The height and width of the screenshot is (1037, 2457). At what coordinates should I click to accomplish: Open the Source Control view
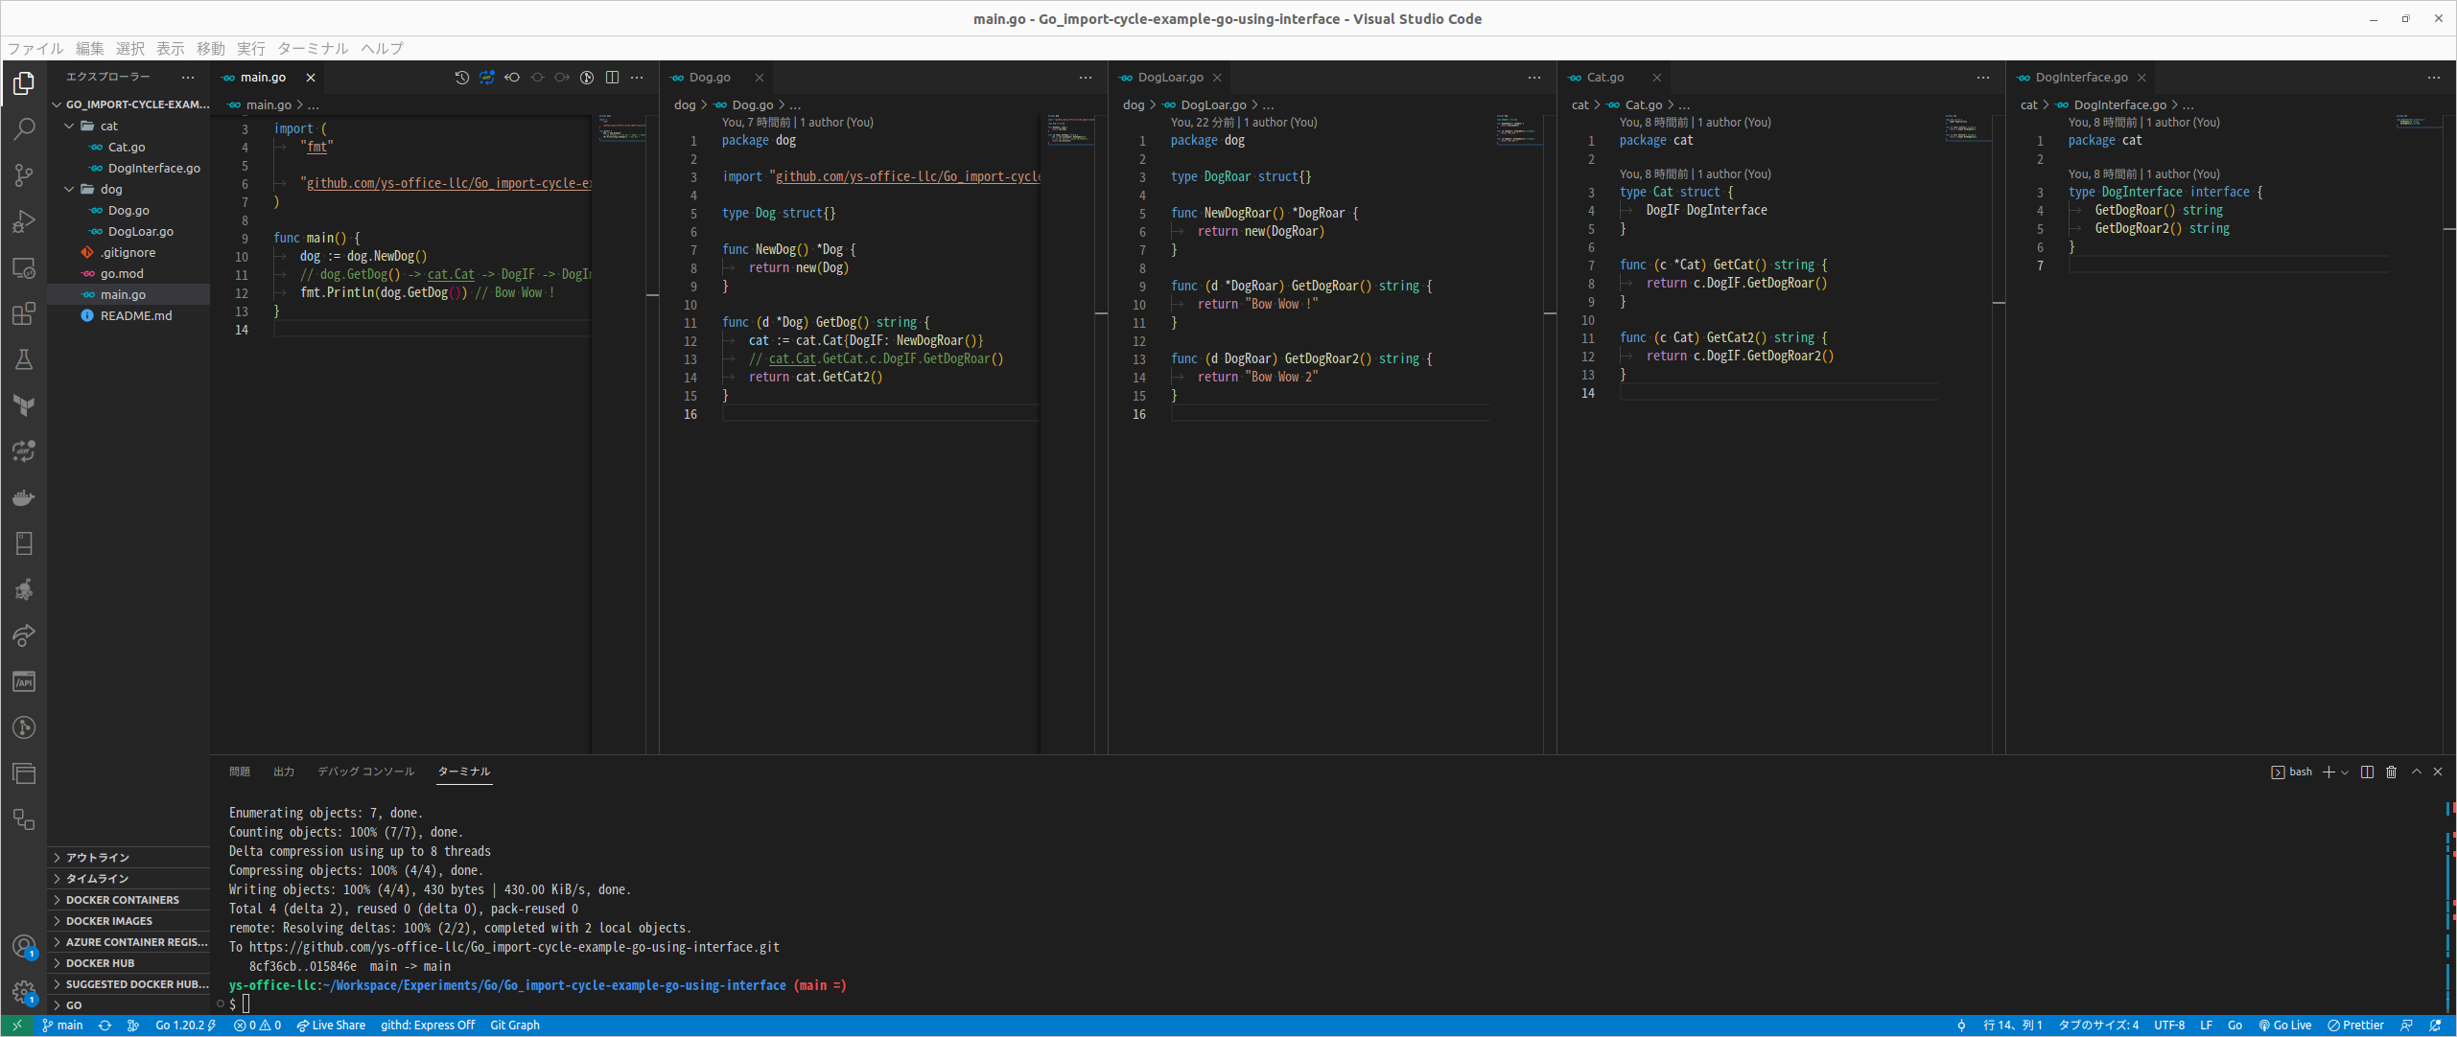tap(23, 174)
